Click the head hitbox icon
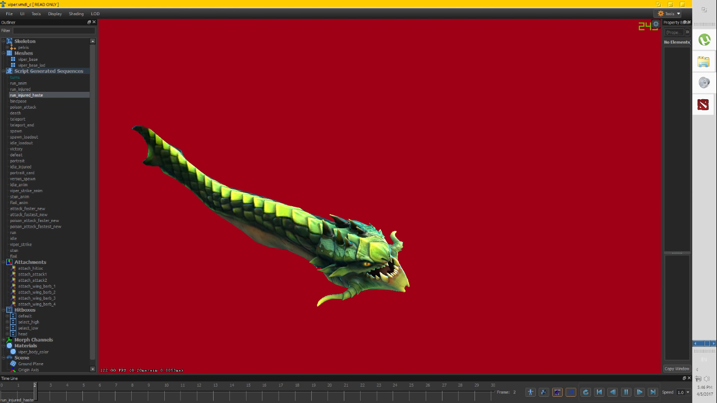This screenshot has width=717, height=403. click(13, 334)
